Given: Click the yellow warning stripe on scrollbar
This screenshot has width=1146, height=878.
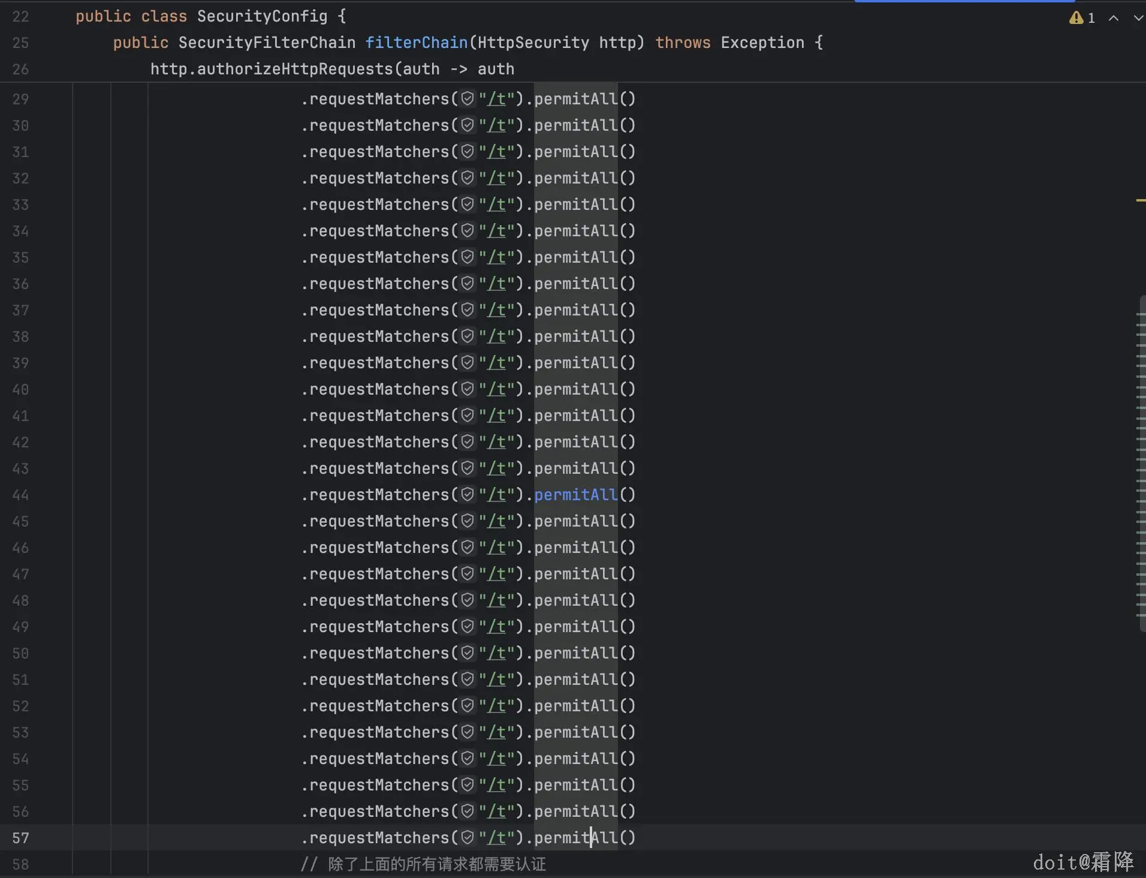Looking at the screenshot, I should tap(1141, 200).
